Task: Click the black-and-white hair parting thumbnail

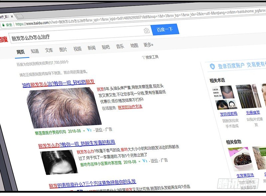Action: tap(59, 162)
